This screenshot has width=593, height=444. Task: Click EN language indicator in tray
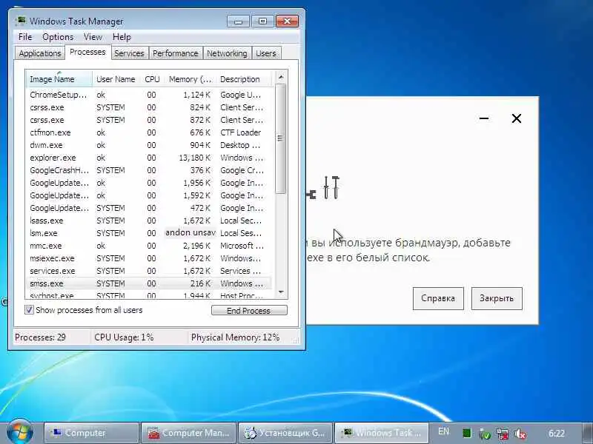[443, 431]
